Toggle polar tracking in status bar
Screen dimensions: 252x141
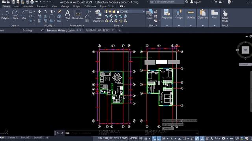(164, 138)
